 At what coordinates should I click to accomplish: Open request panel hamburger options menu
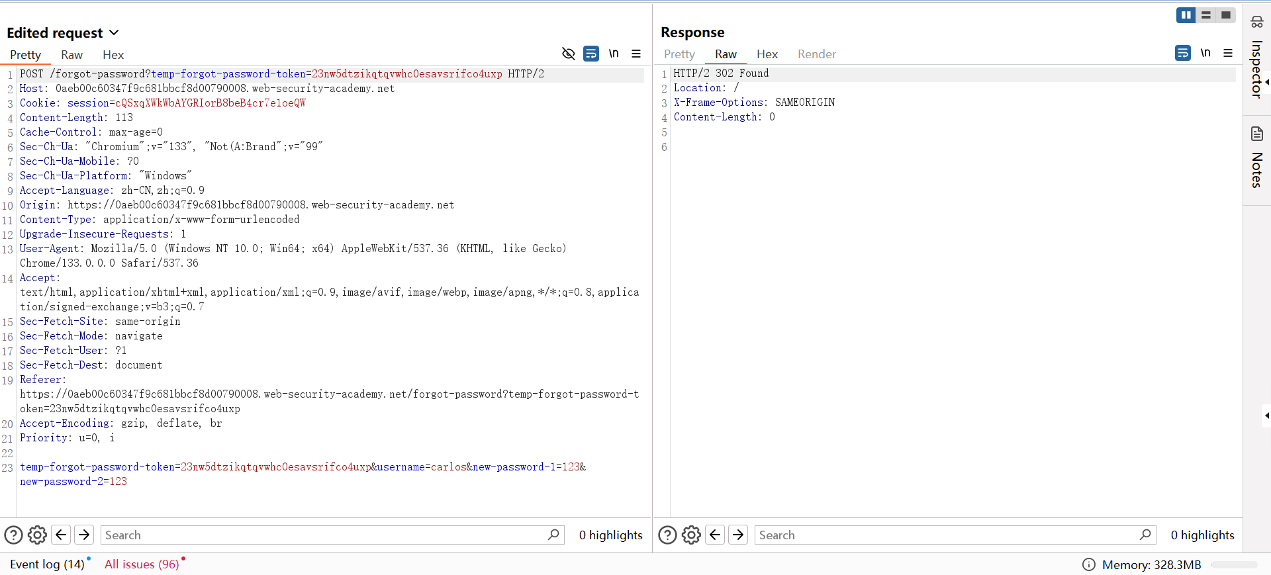[x=636, y=54]
